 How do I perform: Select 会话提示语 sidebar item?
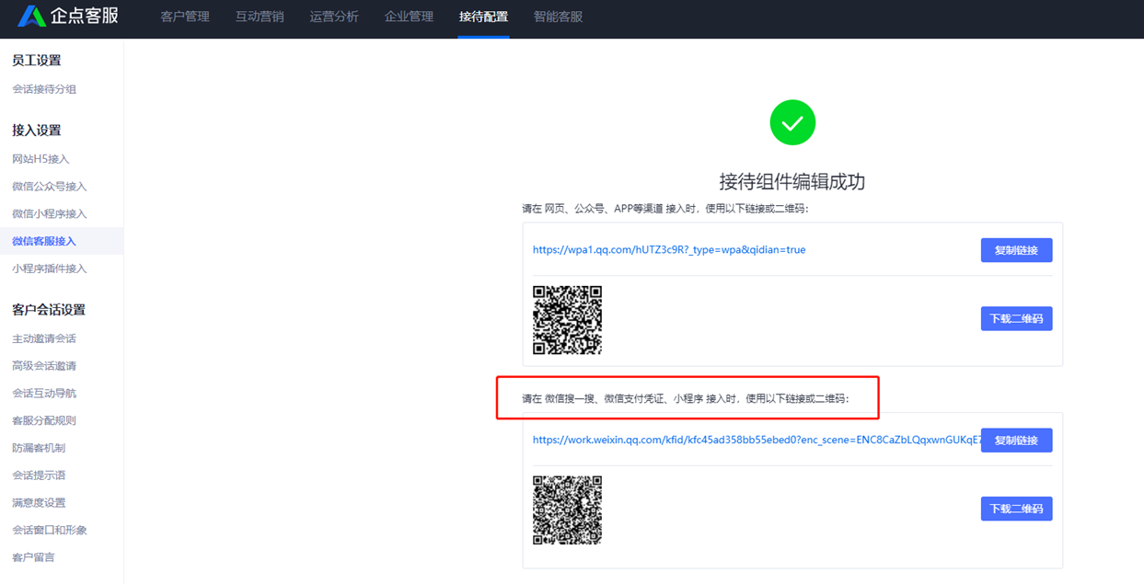click(x=39, y=475)
